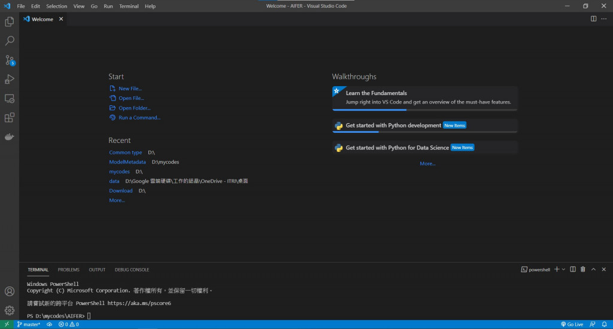Image resolution: width=613 pixels, height=329 pixels.
Task: Switch to the PROBLEMS panel tab
Action: point(68,270)
